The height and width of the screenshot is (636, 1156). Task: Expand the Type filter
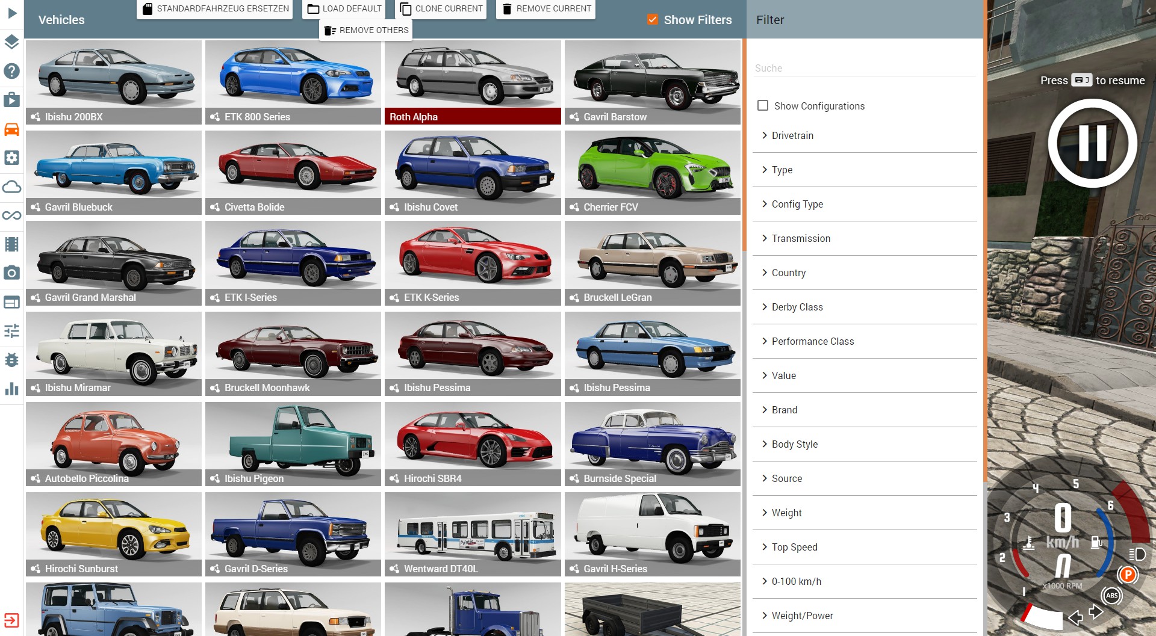coord(865,170)
